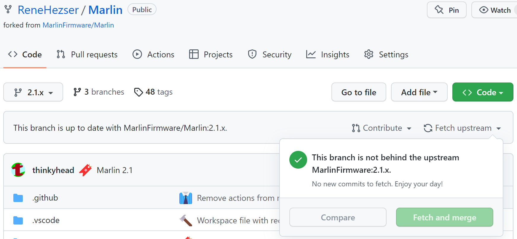The width and height of the screenshot is (517, 239).
Task: Click the .vscode folder icon
Action: click(18, 220)
